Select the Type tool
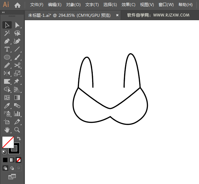 [7, 49]
